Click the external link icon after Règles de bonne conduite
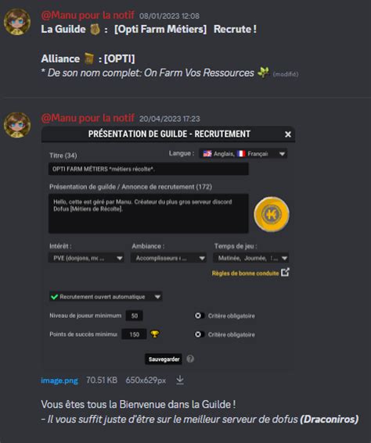 (285, 273)
